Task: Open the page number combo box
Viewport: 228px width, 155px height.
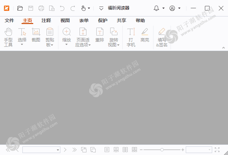Action: pyautogui.click(x=42, y=150)
